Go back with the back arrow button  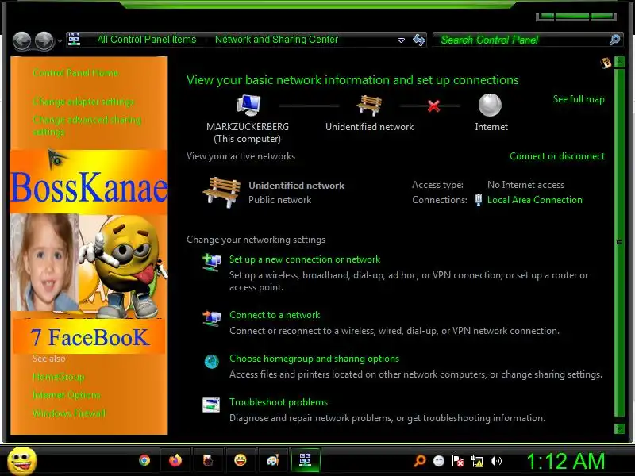click(22, 41)
